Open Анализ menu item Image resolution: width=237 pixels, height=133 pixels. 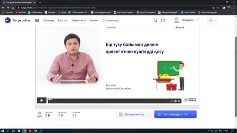(x=94, y=21)
